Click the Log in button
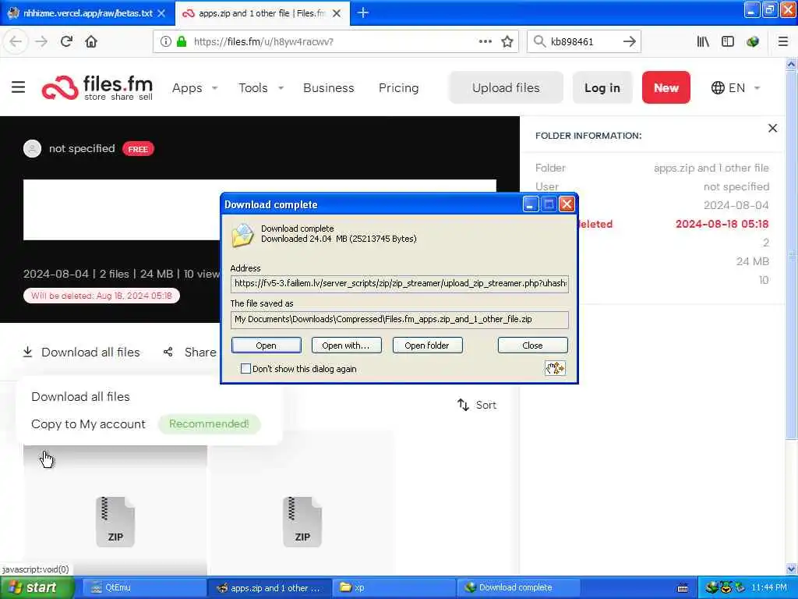The width and height of the screenshot is (798, 599). (x=602, y=87)
